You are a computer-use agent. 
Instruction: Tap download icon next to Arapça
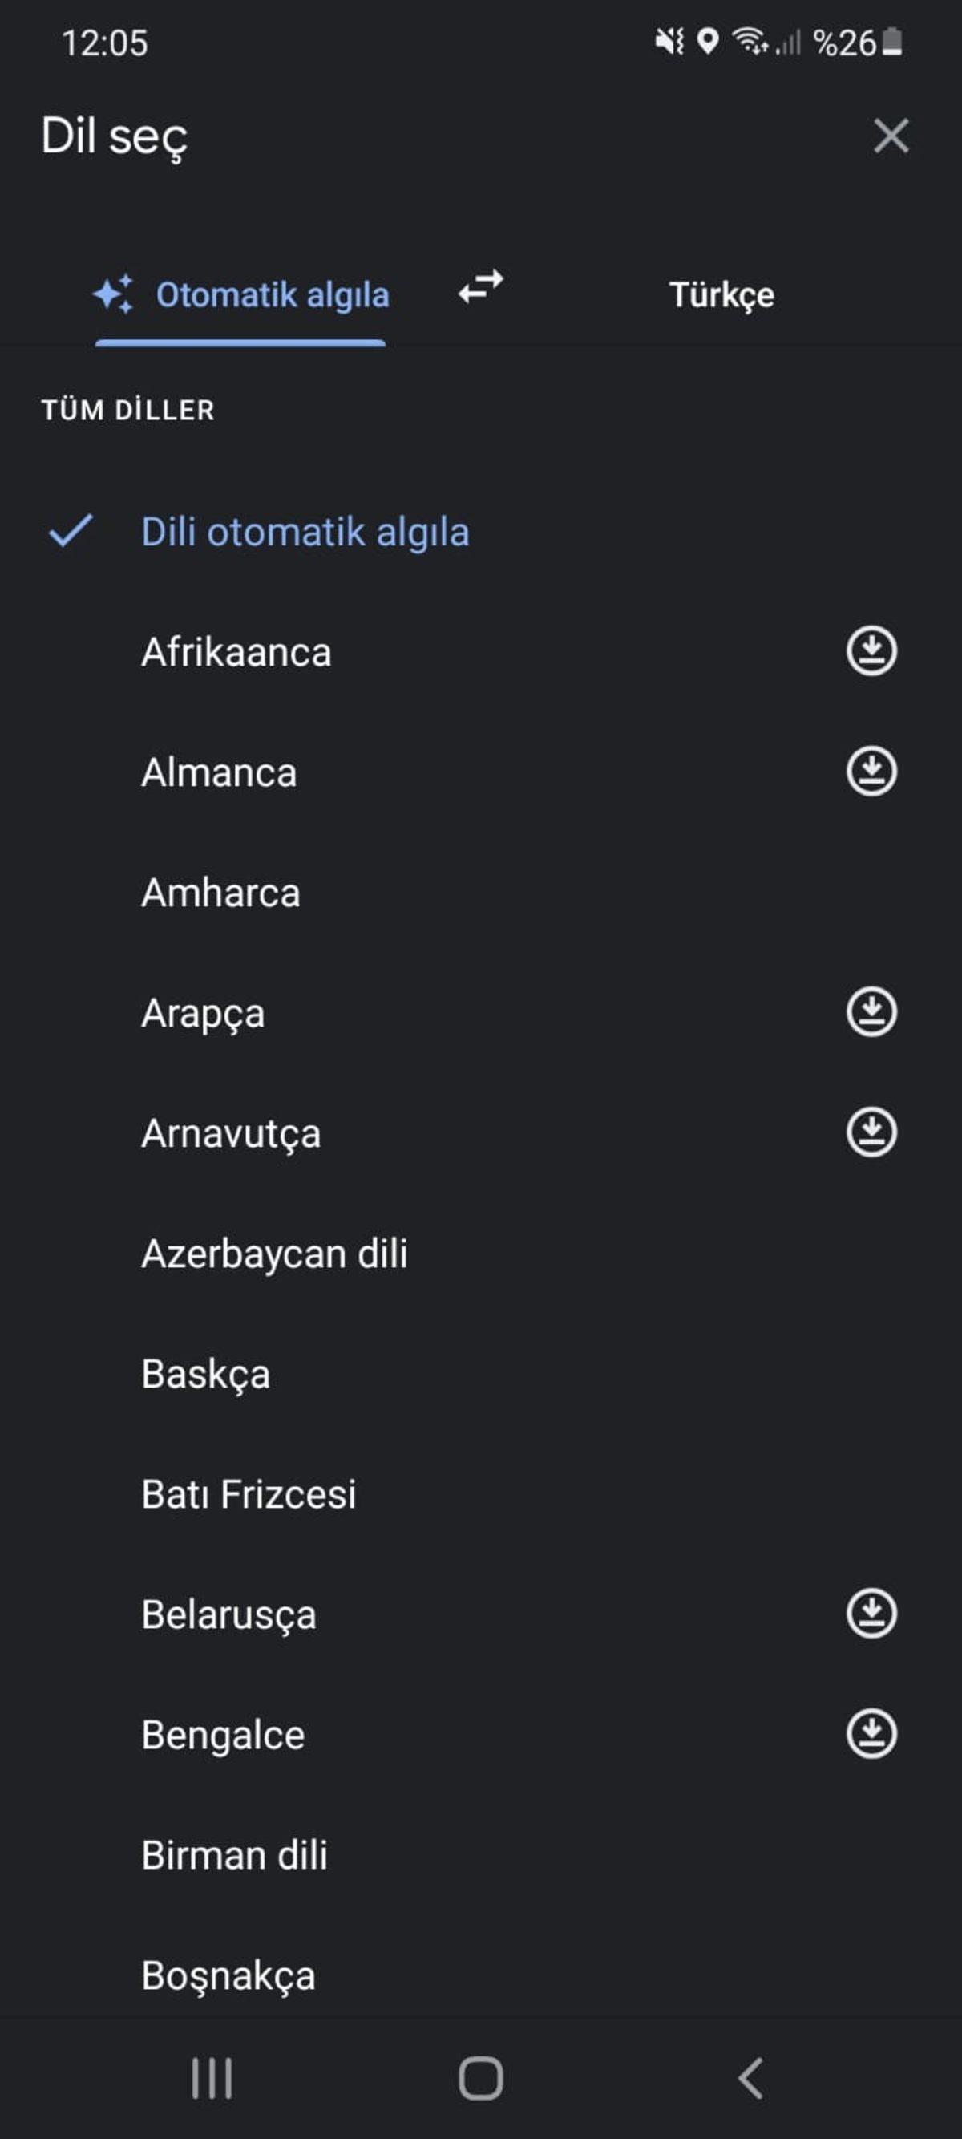click(871, 1011)
